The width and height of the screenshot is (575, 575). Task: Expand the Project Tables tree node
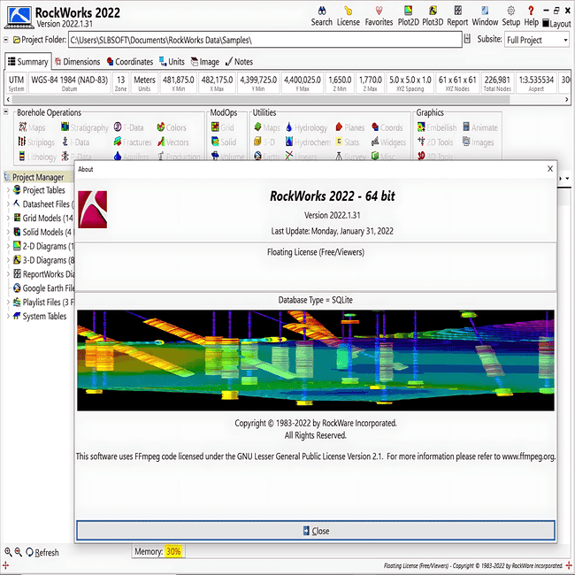(x=8, y=190)
